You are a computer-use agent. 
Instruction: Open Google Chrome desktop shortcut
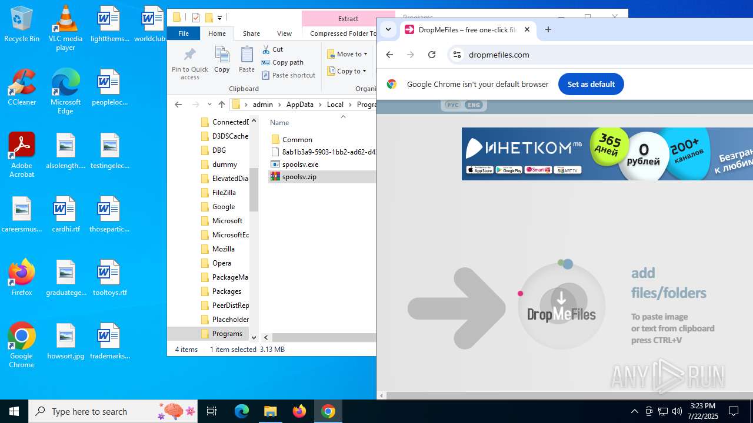22,345
